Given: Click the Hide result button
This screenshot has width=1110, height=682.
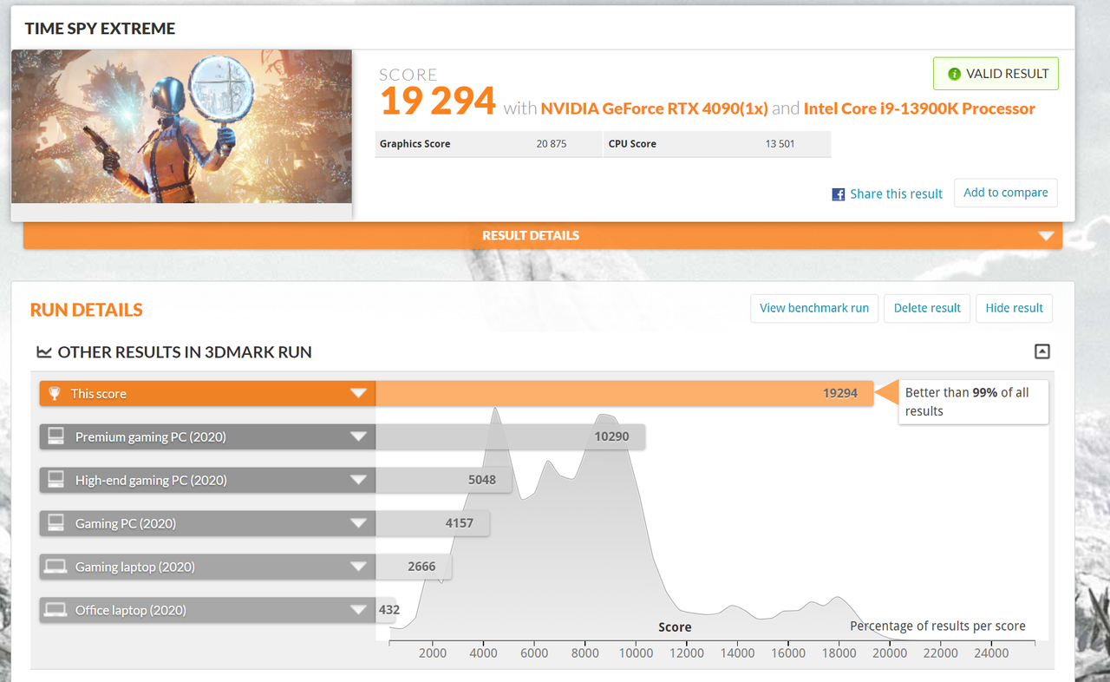Looking at the screenshot, I should point(1015,308).
